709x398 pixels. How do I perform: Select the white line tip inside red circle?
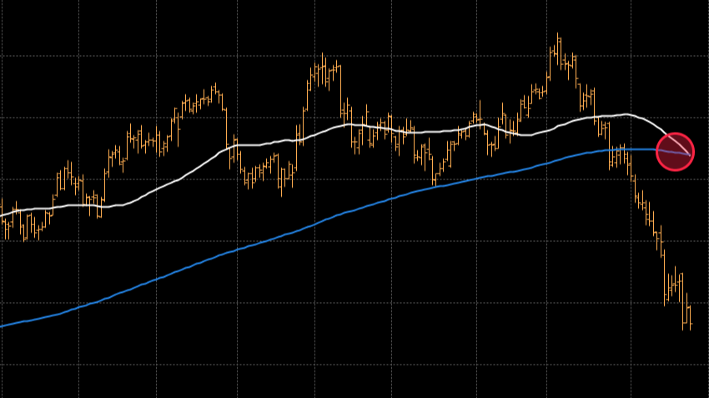[x=689, y=154]
